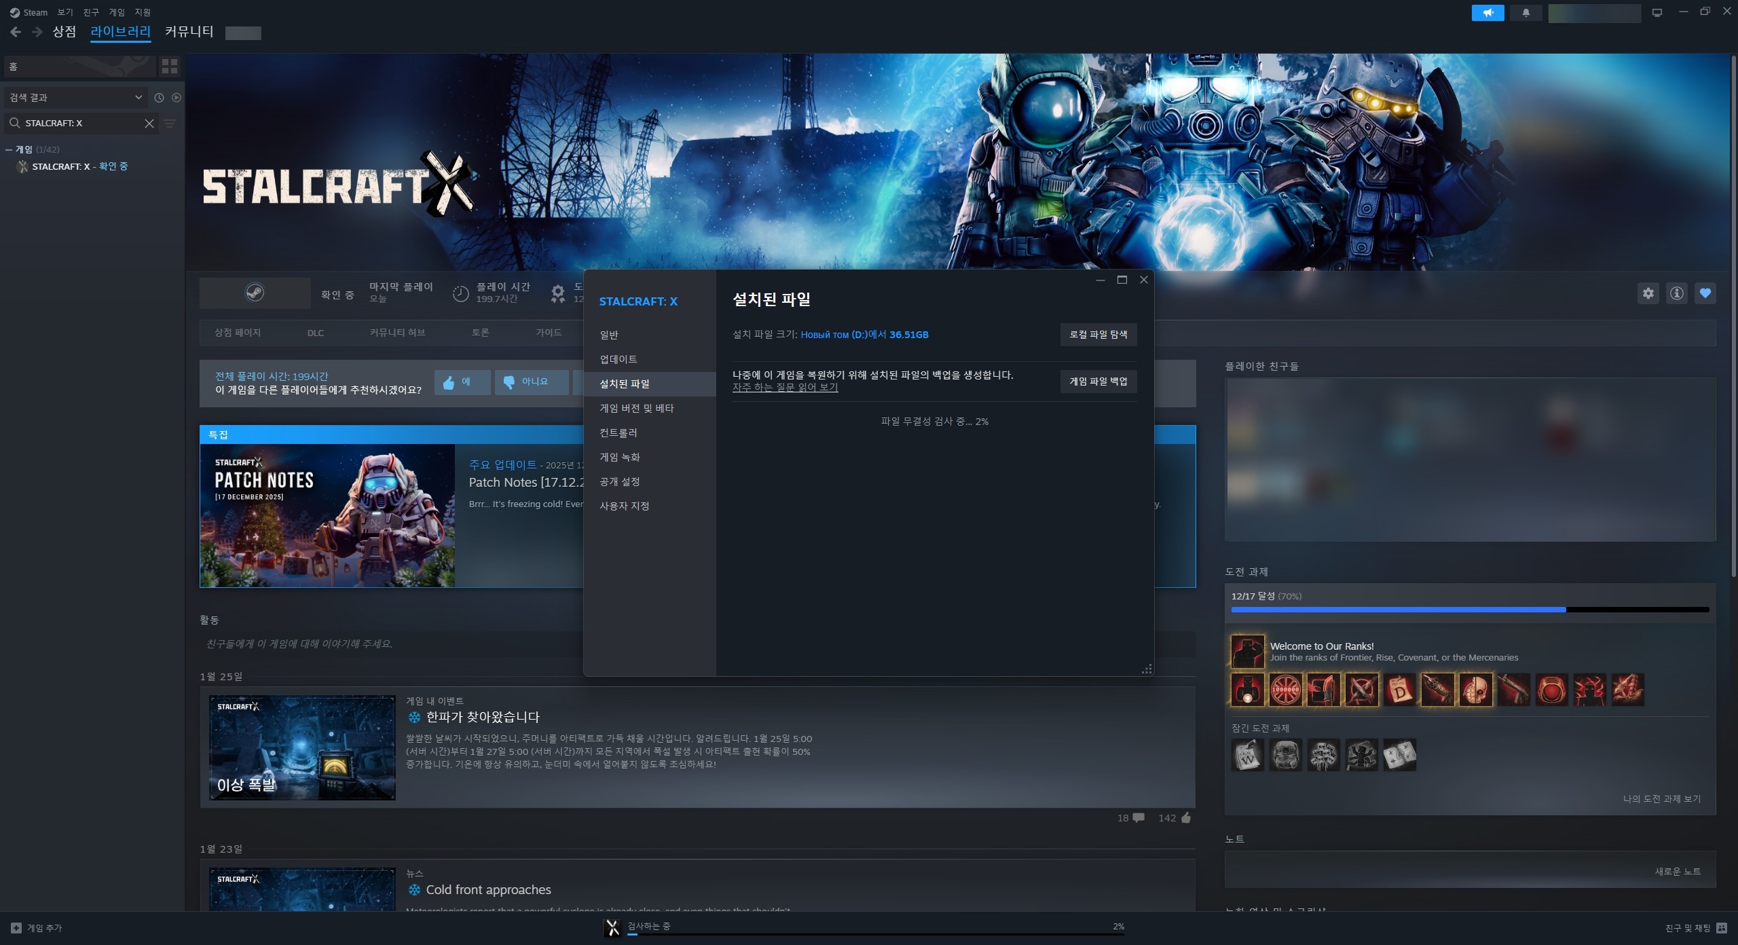Image resolution: width=1738 pixels, height=945 pixels.
Task: Clear the STALCRAFT: X search field
Action: [149, 124]
